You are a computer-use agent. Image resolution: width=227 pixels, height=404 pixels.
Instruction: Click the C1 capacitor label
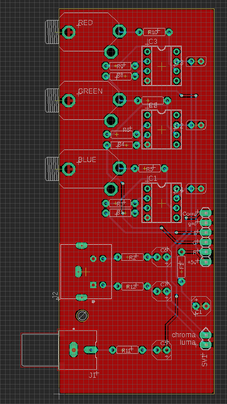pyautogui.click(x=198, y=313)
